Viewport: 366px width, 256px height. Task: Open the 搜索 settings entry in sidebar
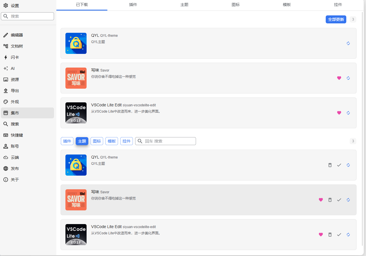pyautogui.click(x=27, y=124)
